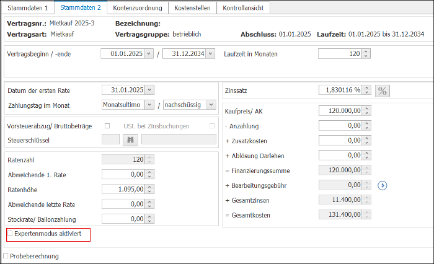
Task: Go to the Kostenstellen tab
Action: click(192, 8)
